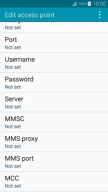Tap the 10:00 clock in status bar
Image resolution: width=108 pixels, height=192 pixels.
99,4
